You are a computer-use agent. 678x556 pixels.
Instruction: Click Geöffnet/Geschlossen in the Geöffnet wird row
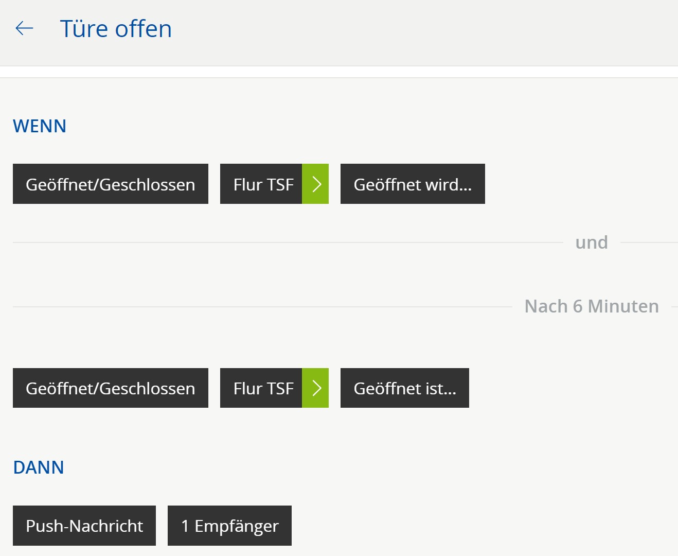111,184
